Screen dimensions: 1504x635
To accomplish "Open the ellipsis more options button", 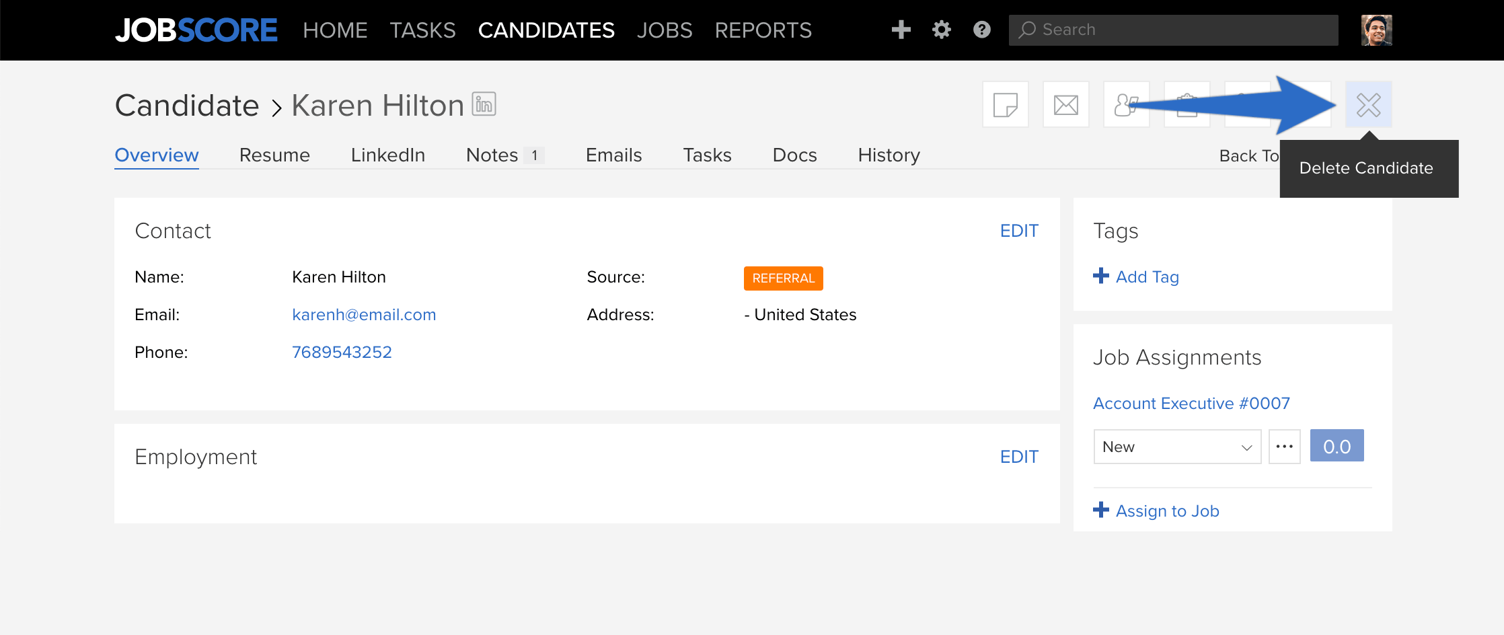I will [1284, 447].
